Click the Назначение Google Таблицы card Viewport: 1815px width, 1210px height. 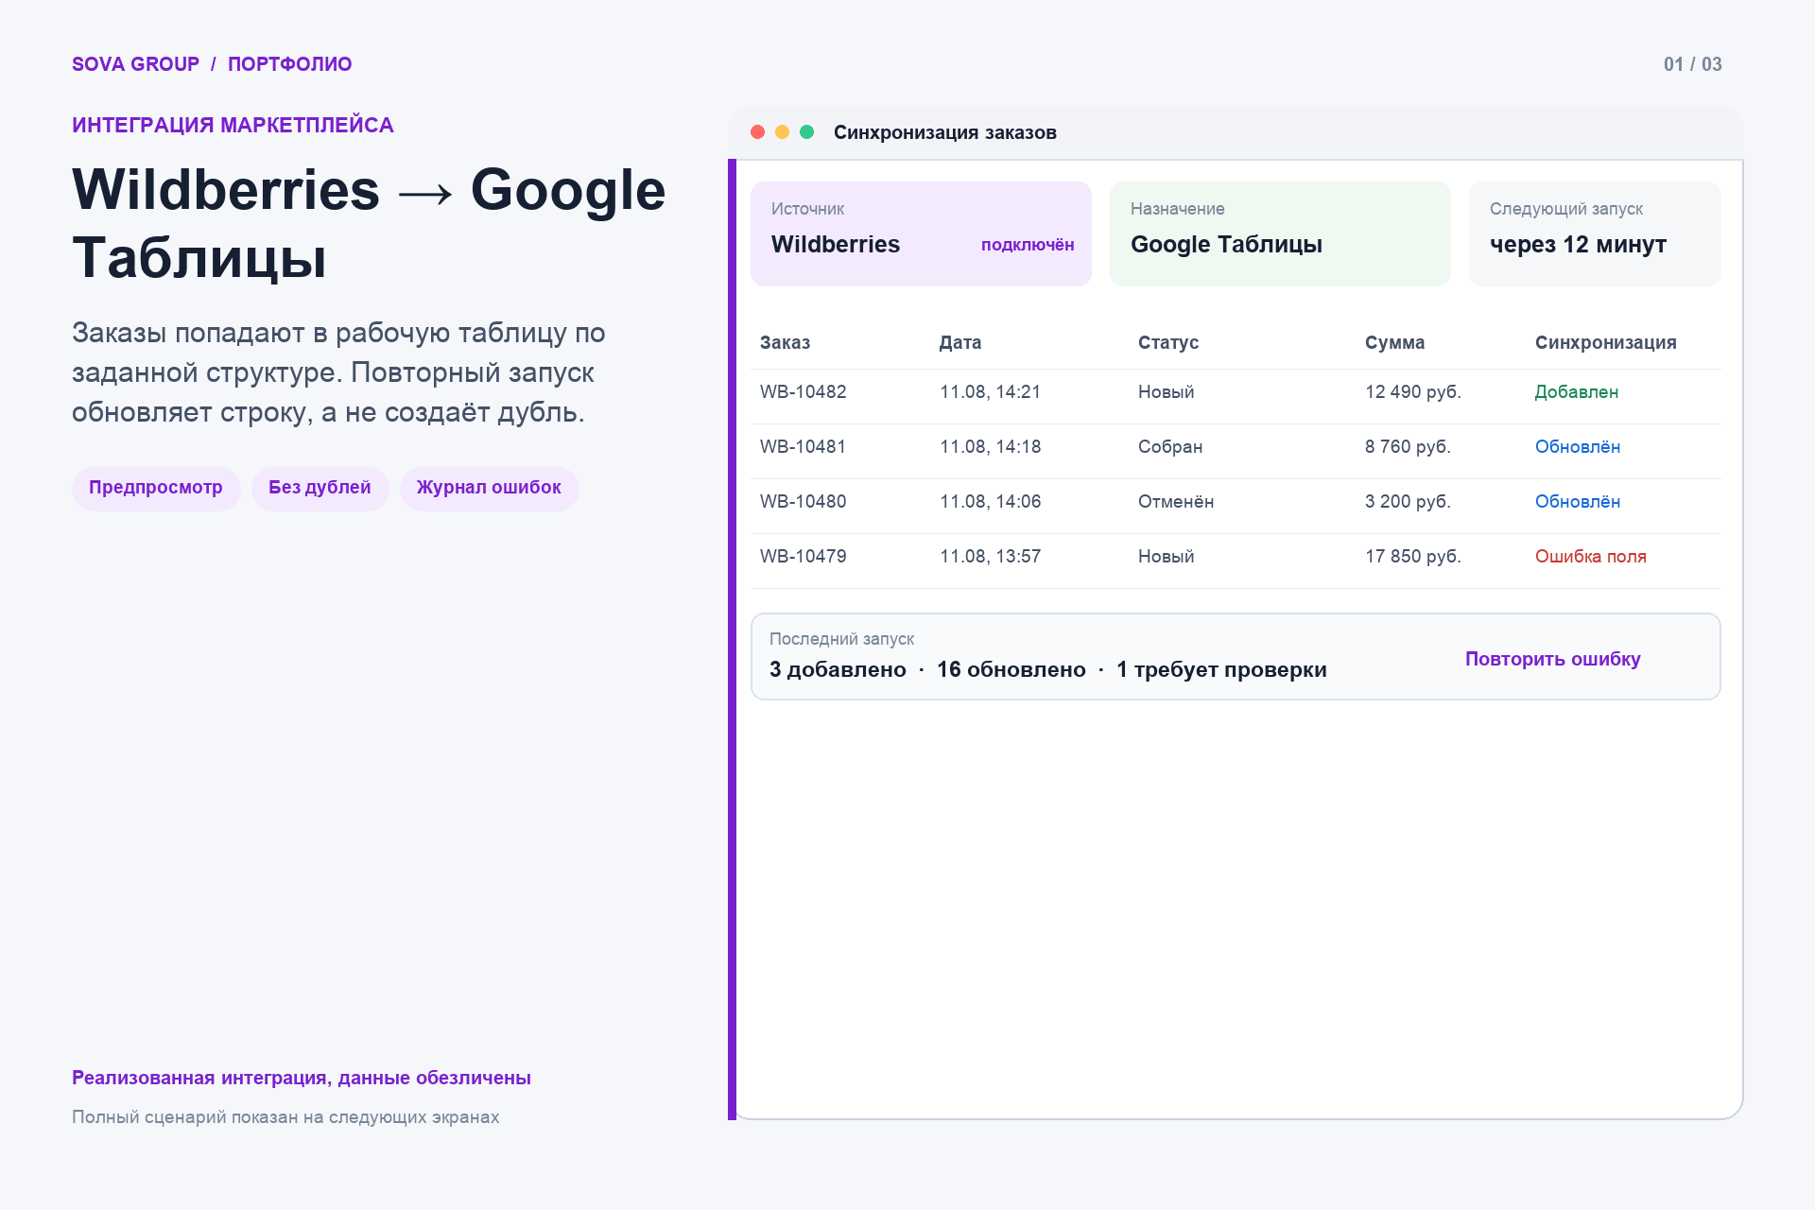[x=1280, y=233]
